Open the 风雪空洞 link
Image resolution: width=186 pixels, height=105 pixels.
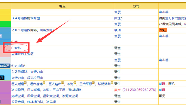pyautogui.click(x=34, y=96)
